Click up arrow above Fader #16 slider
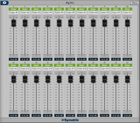Screen dimensions: 140x123 coord(59,73)
